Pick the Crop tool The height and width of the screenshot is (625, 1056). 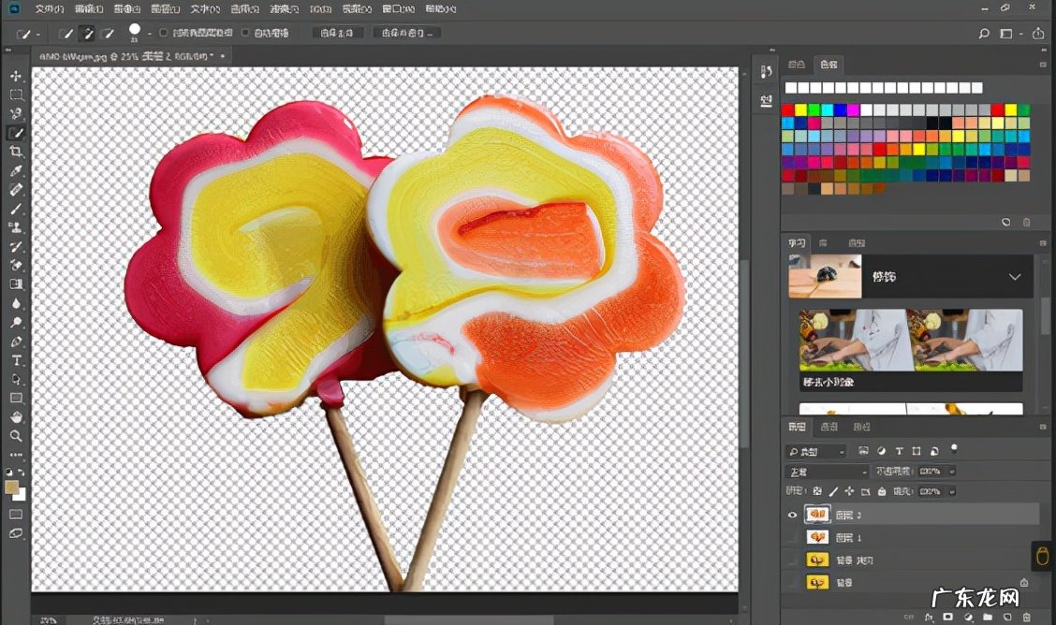tap(16, 152)
